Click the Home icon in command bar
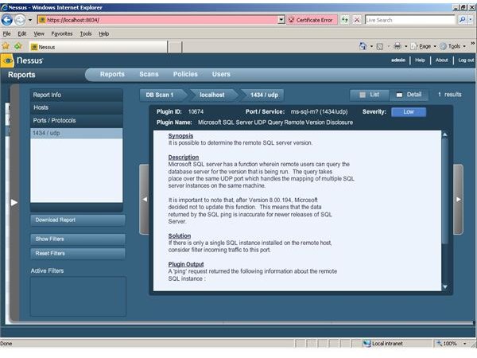Screen dimensions: 477x358 pyautogui.click(x=363, y=46)
